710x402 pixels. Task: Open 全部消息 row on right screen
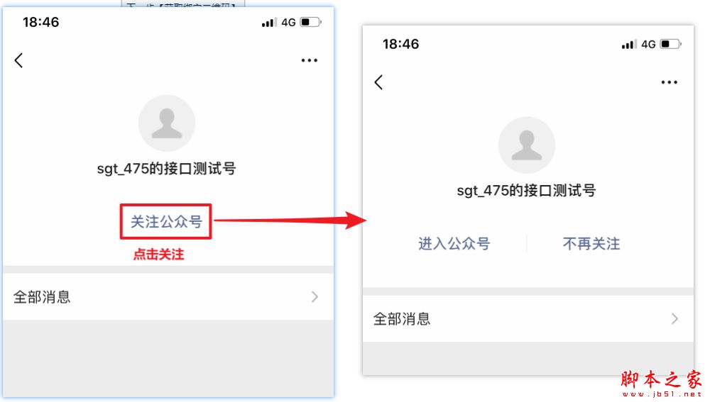tap(528, 318)
